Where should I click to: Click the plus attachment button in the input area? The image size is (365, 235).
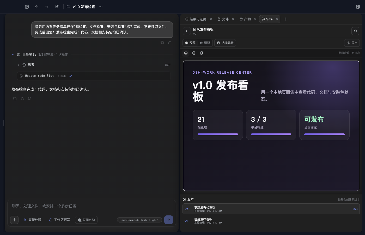[x=14, y=220]
